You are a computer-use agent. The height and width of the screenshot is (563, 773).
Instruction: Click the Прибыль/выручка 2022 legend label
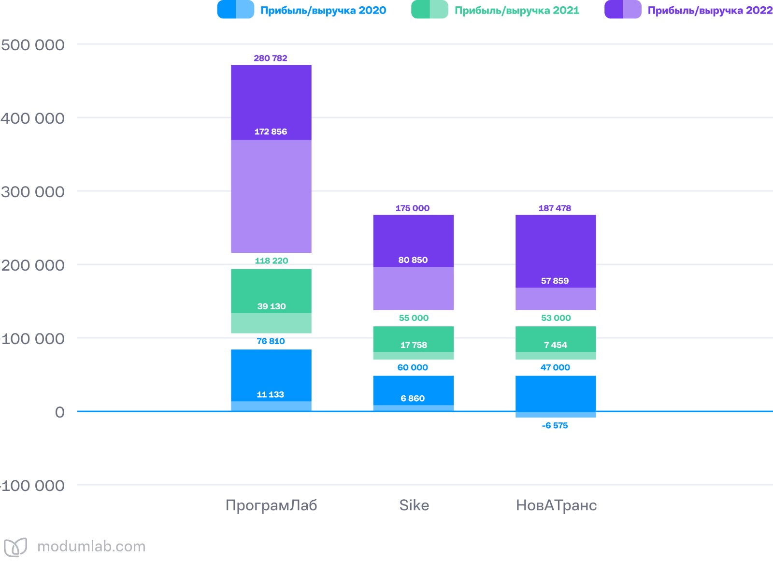[x=710, y=10]
